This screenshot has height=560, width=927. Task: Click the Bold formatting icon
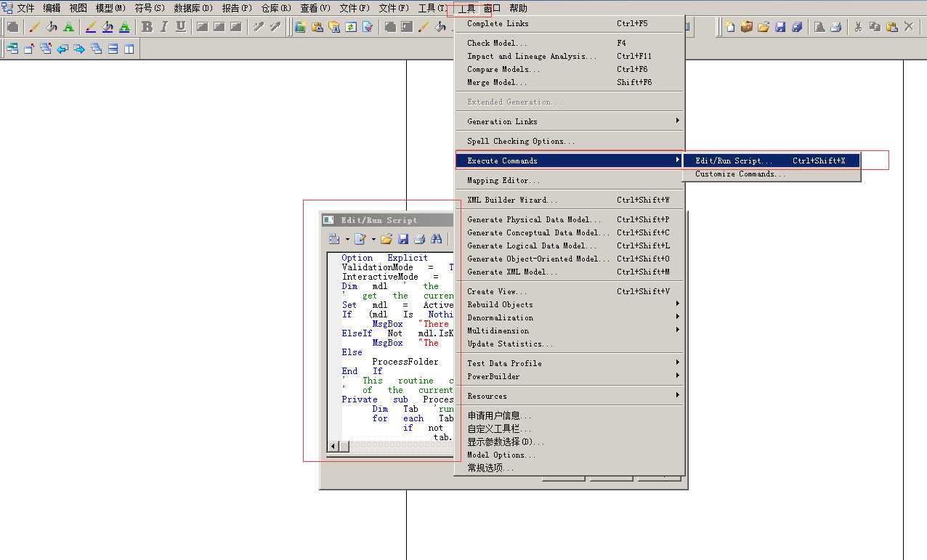click(147, 27)
